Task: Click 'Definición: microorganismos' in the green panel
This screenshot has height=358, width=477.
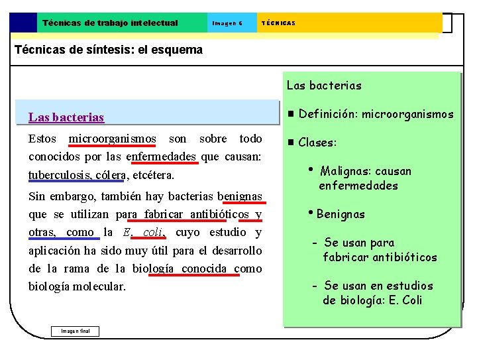Action: click(x=376, y=114)
